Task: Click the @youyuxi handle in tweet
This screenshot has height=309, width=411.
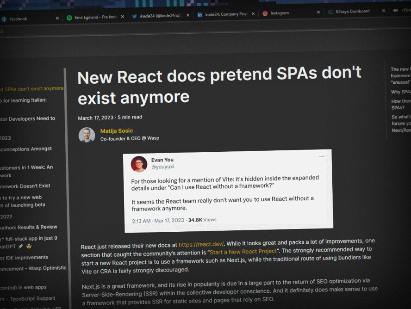Action: [162, 167]
